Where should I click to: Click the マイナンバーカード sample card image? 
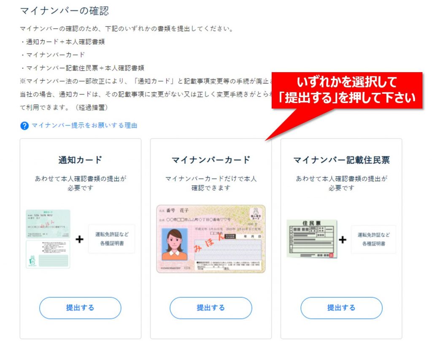[211, 239]
